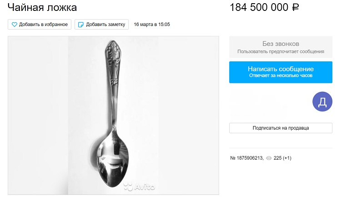Click the Avito watermark logo on photo

[139, 186]
